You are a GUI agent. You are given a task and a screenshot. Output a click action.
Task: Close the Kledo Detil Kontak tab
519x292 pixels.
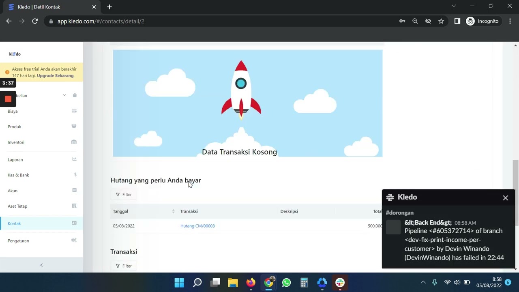[94, 7]
